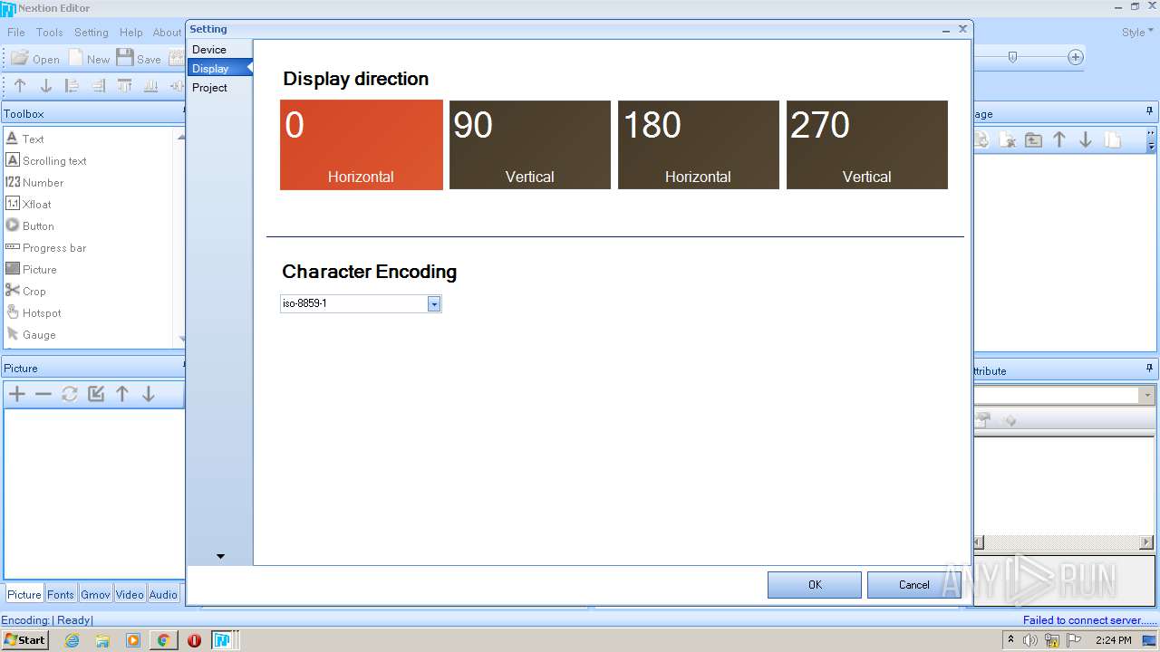Open Internet Explorer from the taskbar

point(72,640)
